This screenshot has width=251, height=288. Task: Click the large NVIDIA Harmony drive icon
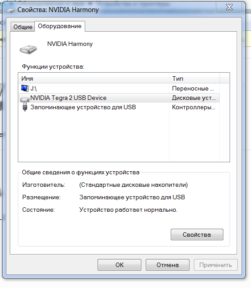[28, 49]
